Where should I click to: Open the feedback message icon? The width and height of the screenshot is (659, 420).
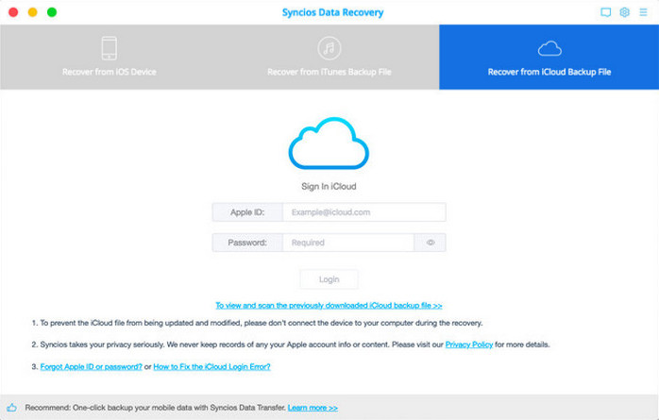[x=606, y=12]
